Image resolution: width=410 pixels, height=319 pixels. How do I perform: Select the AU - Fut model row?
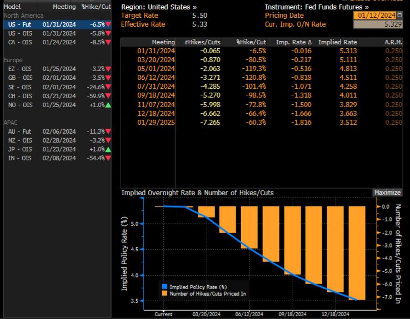coord(56,131)
